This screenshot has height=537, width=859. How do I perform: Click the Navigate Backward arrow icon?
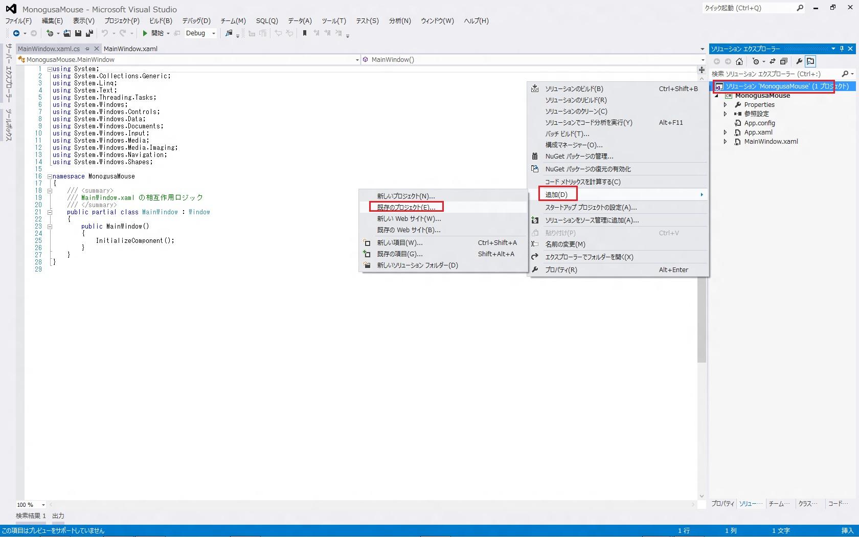pos(16,33)
